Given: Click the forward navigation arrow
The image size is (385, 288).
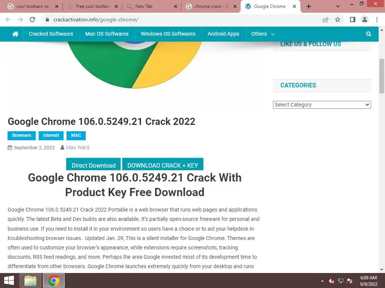Looking at the screenshot, I should (x=20, y=19).
